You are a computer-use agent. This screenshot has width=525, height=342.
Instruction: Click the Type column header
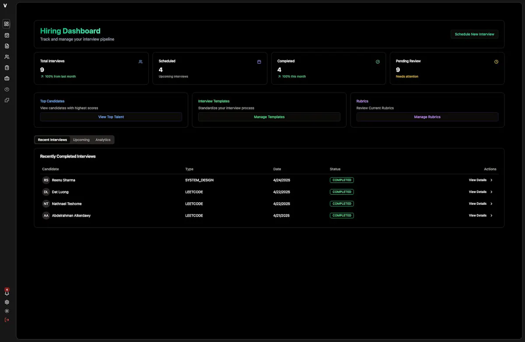point(189,169)
